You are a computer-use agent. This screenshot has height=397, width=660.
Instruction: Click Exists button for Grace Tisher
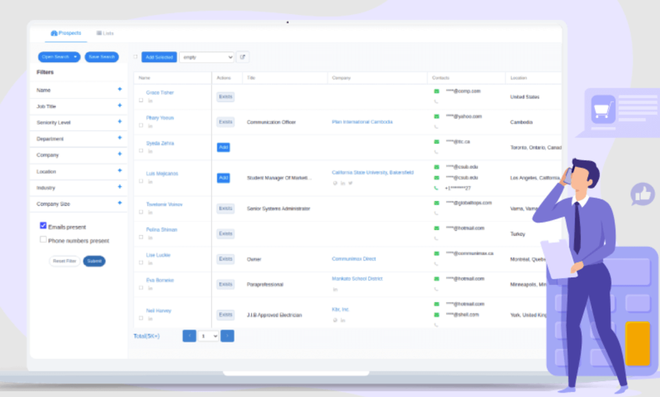pos(226,97)
